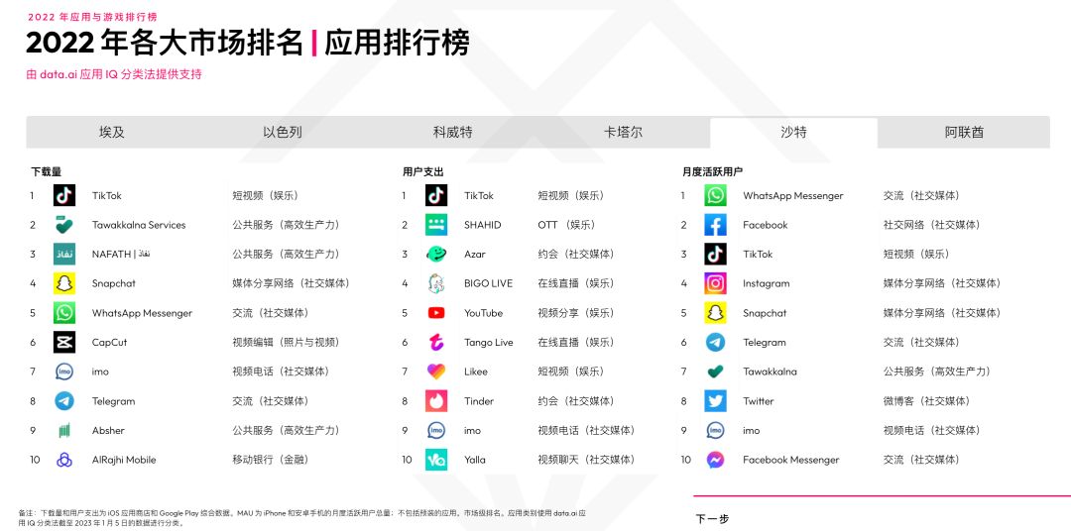1071x531 pixels.
Task: Click the 'Instagram' app name
Action: point(767,283)
